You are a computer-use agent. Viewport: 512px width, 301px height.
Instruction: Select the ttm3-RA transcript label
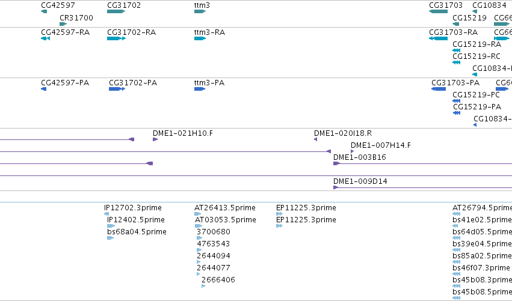point(209,32)
